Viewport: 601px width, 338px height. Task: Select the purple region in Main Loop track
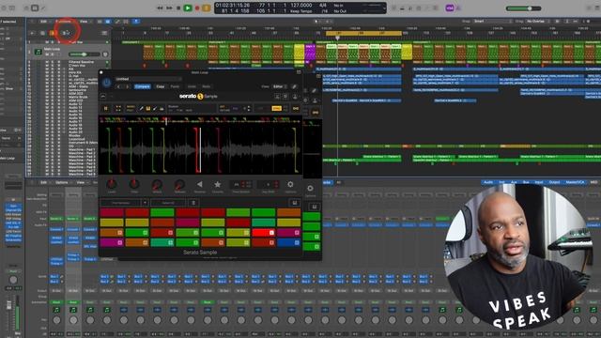(310, 53)
